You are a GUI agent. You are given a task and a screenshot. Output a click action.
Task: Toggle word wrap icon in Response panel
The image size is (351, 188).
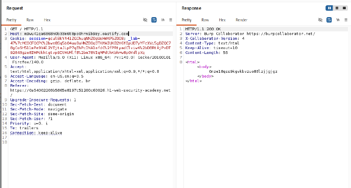coord(329,20)
